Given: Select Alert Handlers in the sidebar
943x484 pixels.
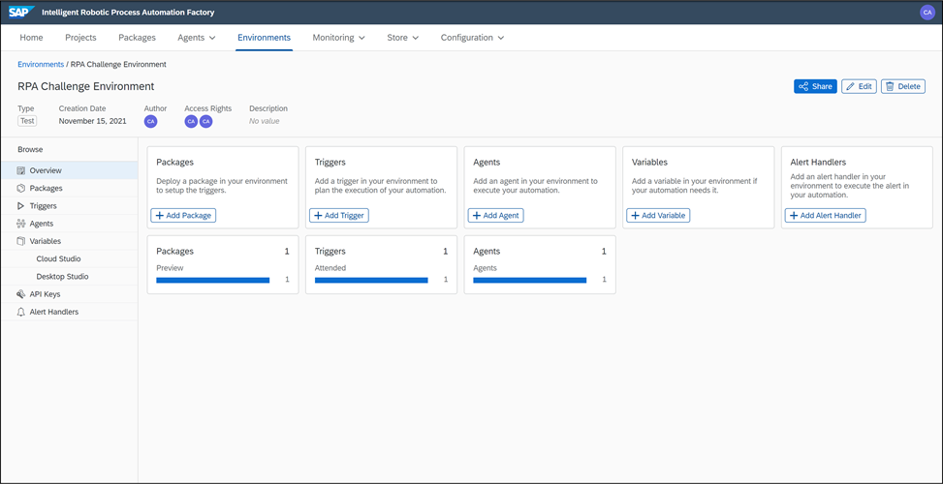Looking at the screenshot, I should [x=69, y=313].
